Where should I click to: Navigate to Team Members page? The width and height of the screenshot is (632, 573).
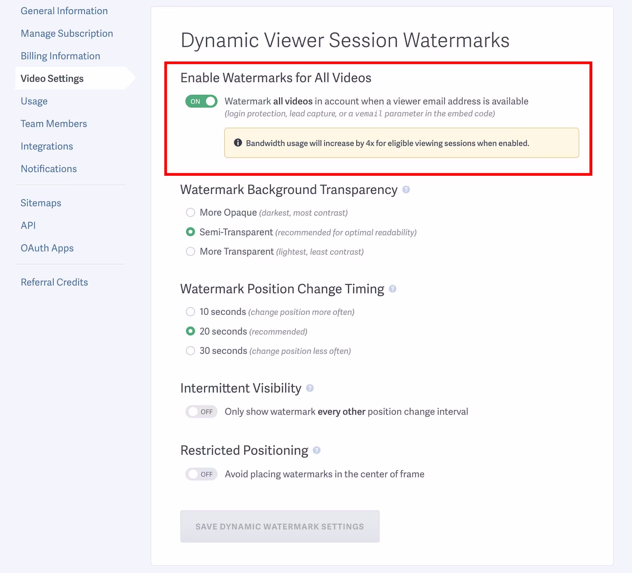[54, 124]
